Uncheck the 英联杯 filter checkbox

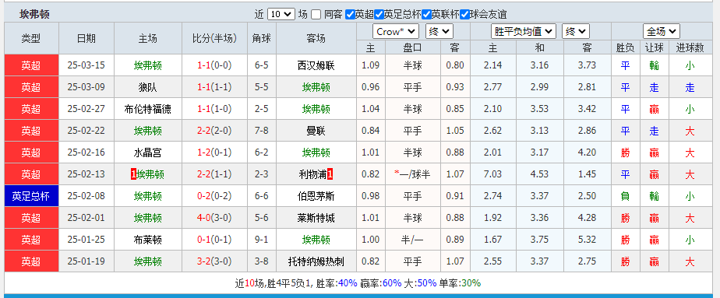pos(425,14)
